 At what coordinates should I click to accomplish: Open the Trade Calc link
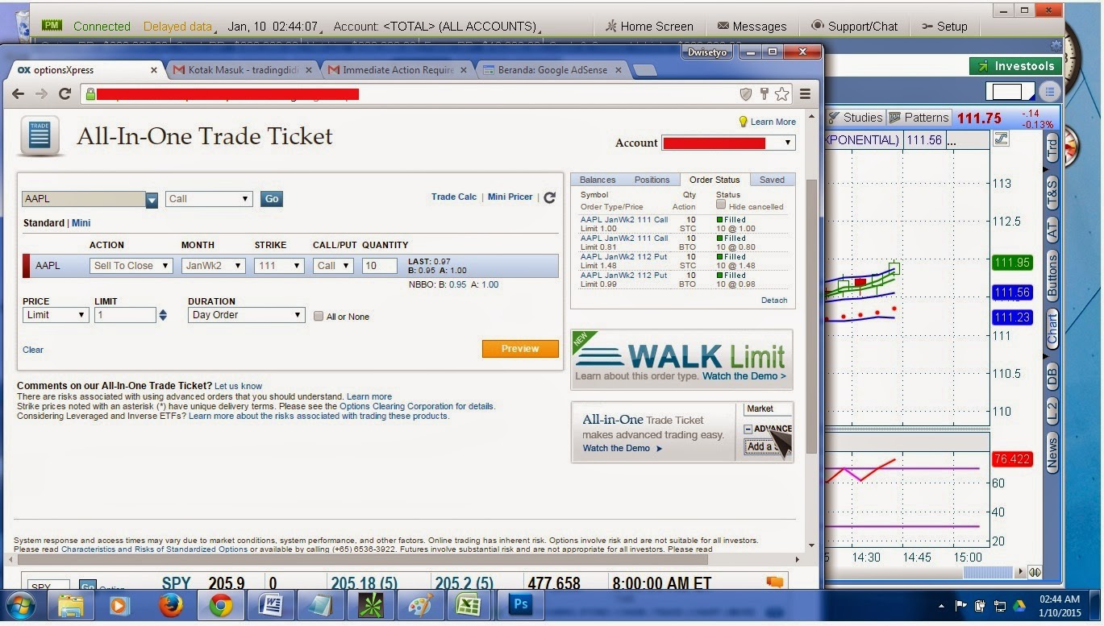(454, 197)
